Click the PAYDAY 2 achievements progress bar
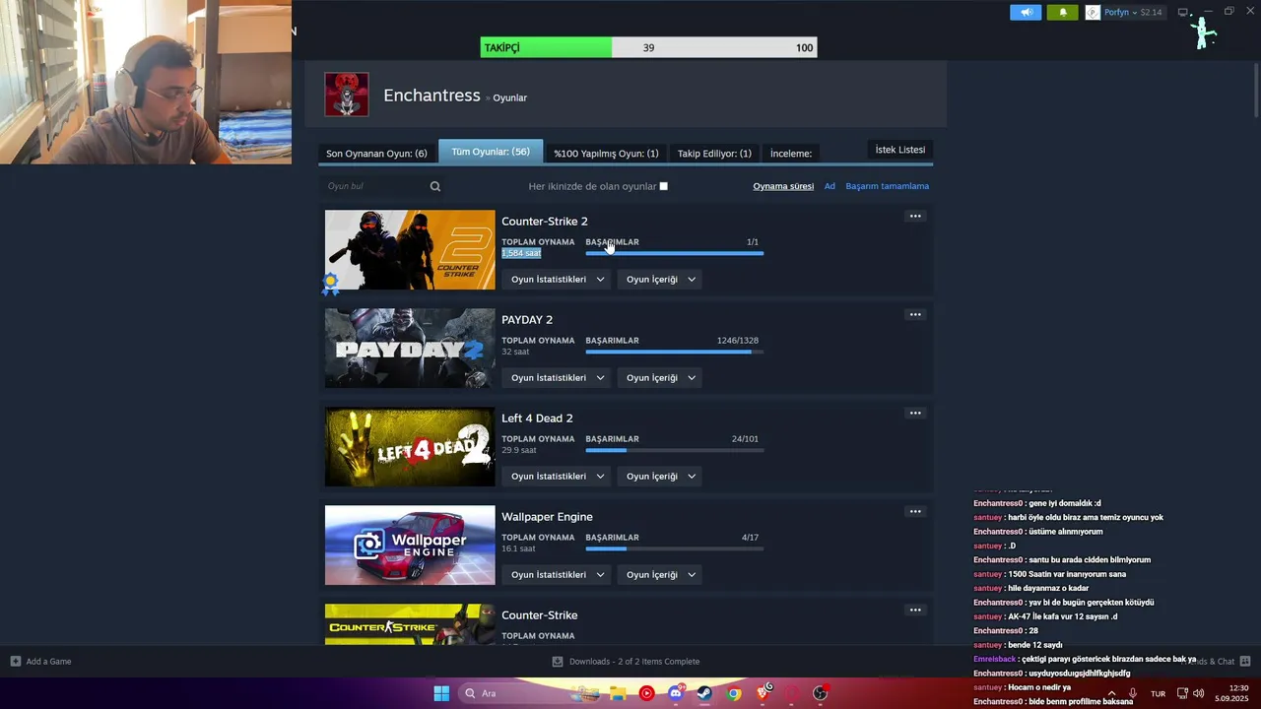1261x709 pixels. 675,352
